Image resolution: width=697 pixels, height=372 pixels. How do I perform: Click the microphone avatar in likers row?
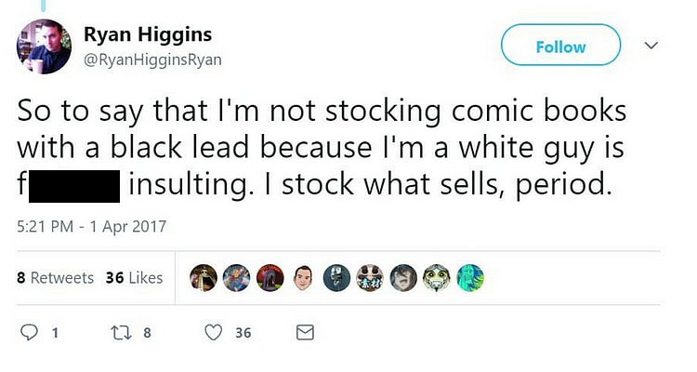click(336, 277)
